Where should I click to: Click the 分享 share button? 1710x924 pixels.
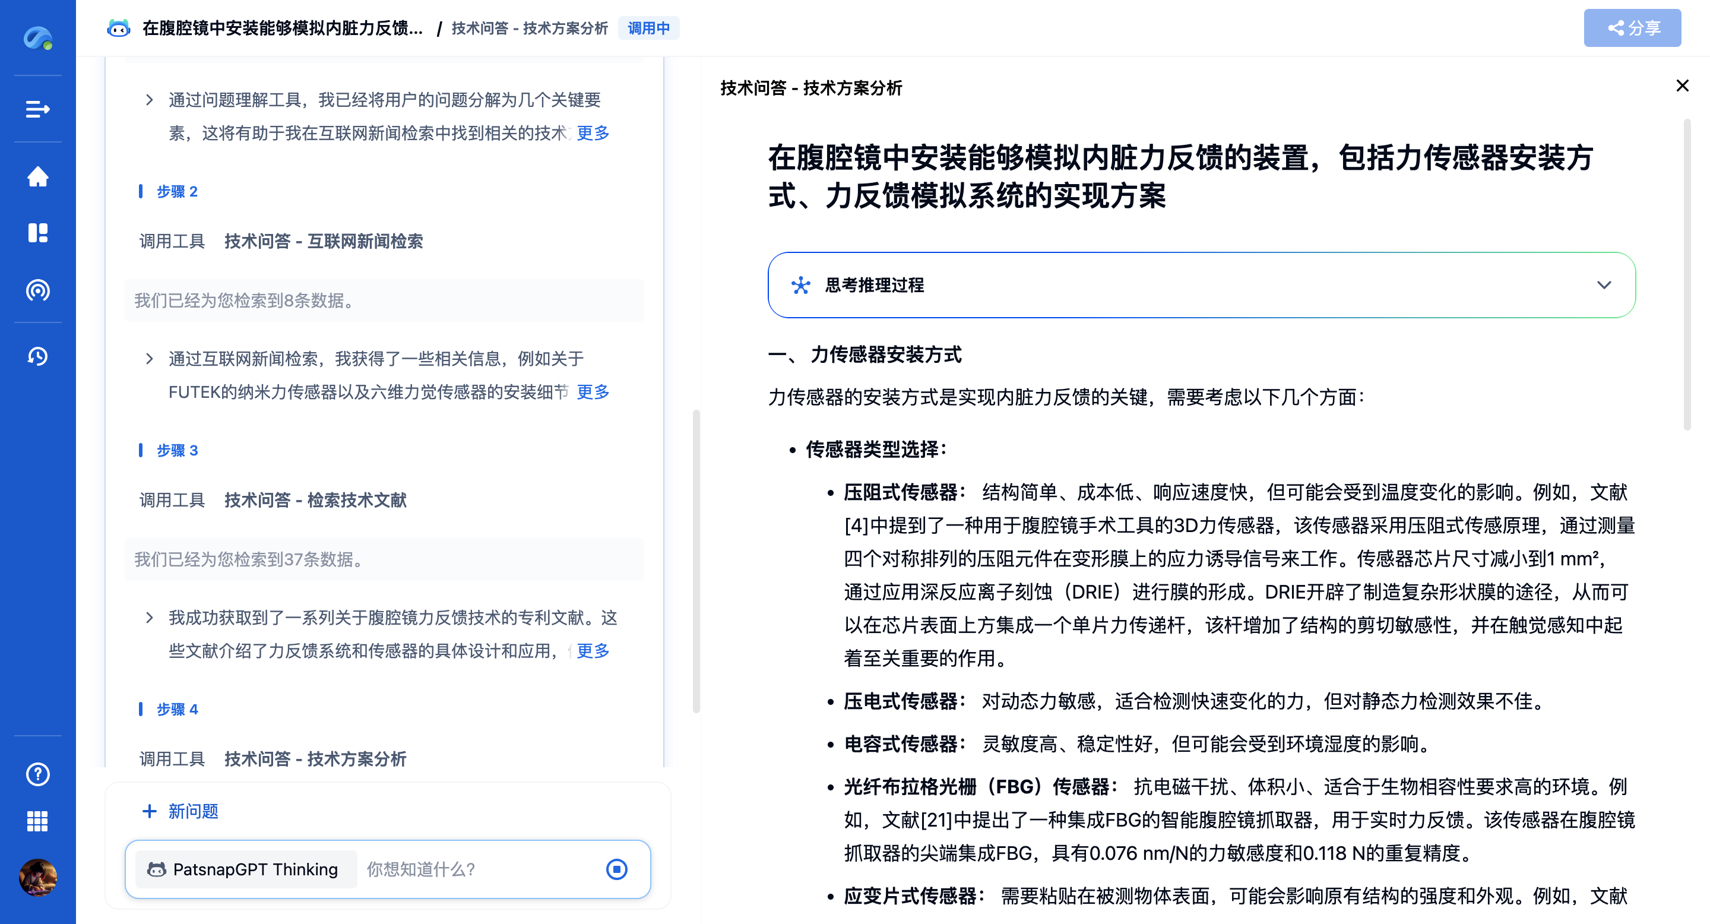tap(1632, 28)
